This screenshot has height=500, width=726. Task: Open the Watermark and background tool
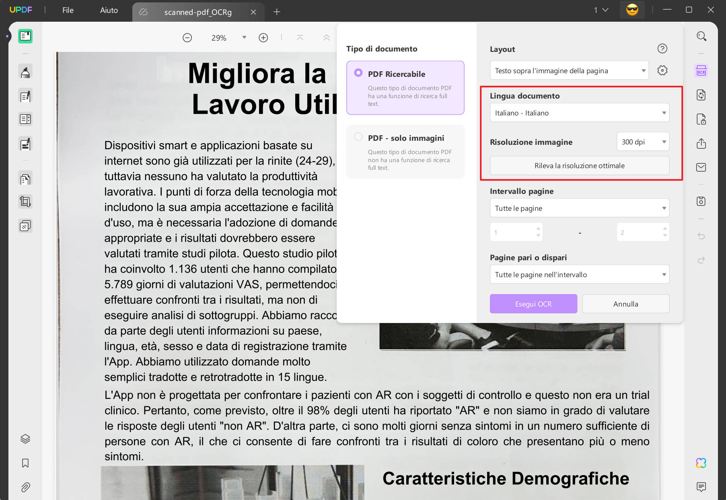coord(25,226)
